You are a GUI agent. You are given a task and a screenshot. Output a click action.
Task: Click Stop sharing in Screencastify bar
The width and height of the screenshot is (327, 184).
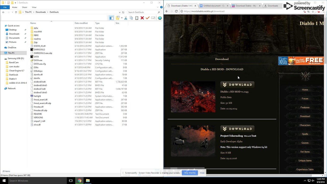click(x=190, y=173)
